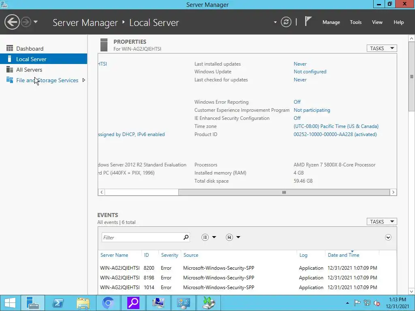Sort events by ID column
Image resolution: width=415 pixels, height=311 pixels.
[x=146, y=255]
